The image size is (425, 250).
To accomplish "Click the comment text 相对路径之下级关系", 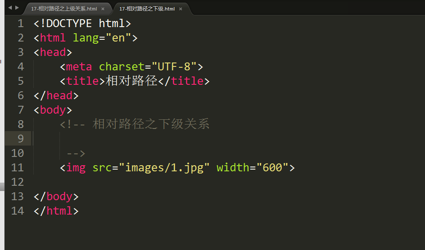I will (151, 124).
